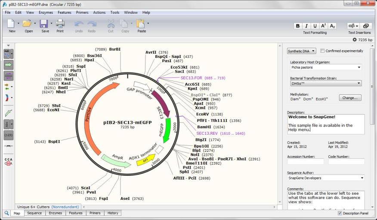Apply italic text formatting
The width and height of the screenshot is (377, 220).
pos(306,26)
